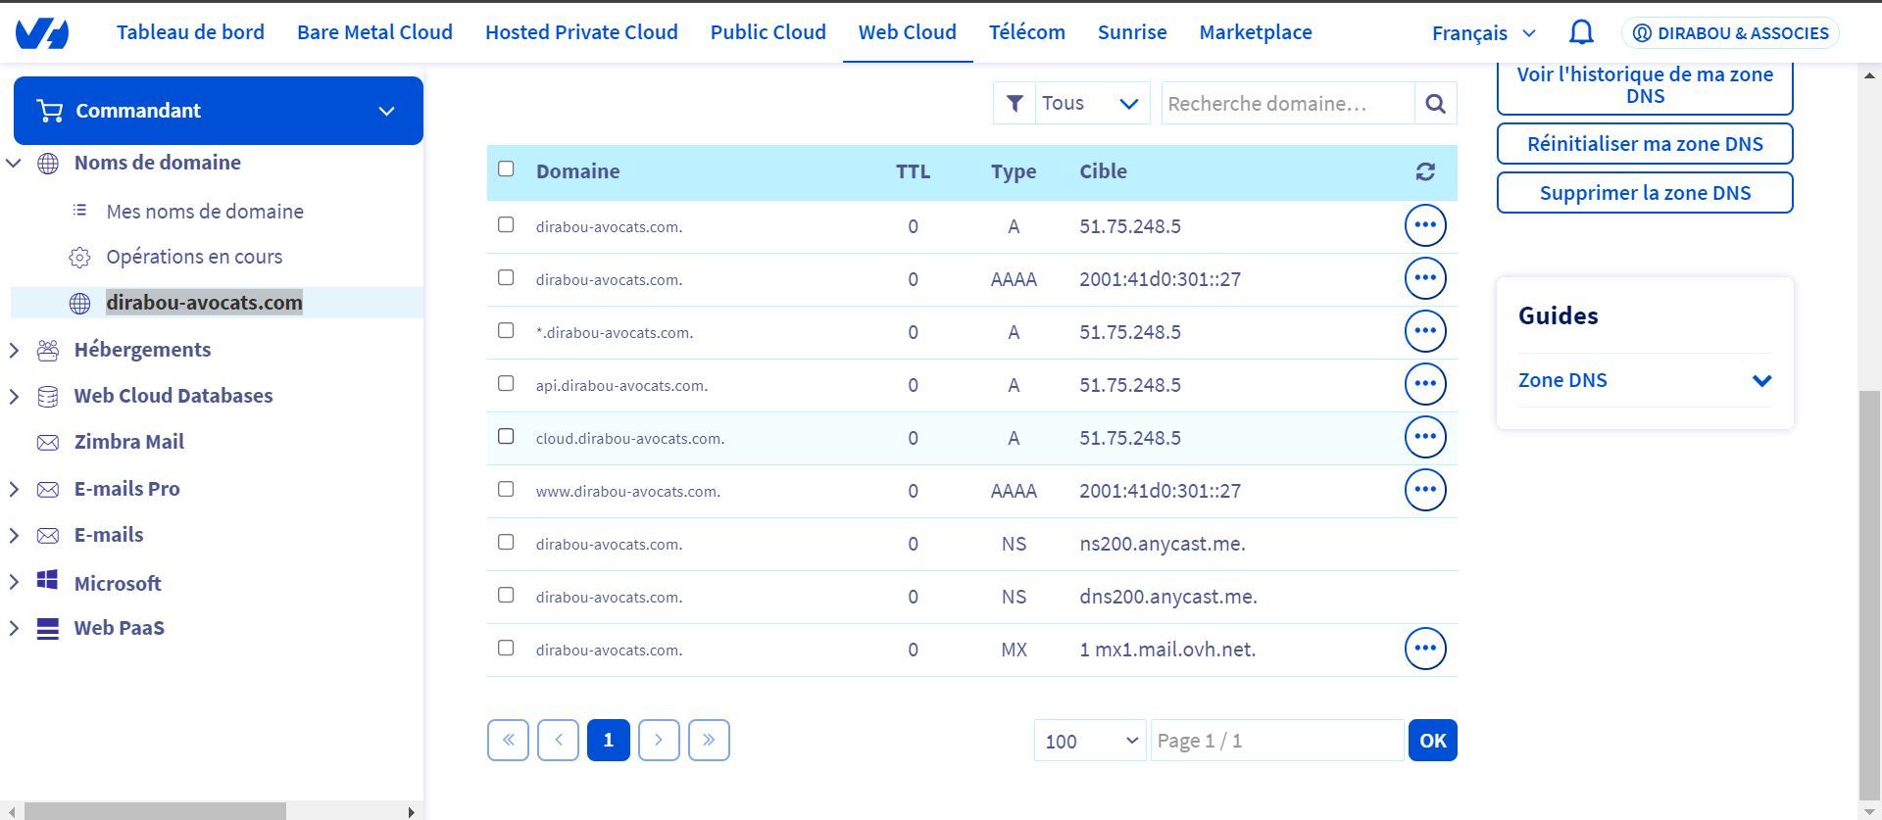Collapse the Noms de domaine section

[x=14, y=163]
